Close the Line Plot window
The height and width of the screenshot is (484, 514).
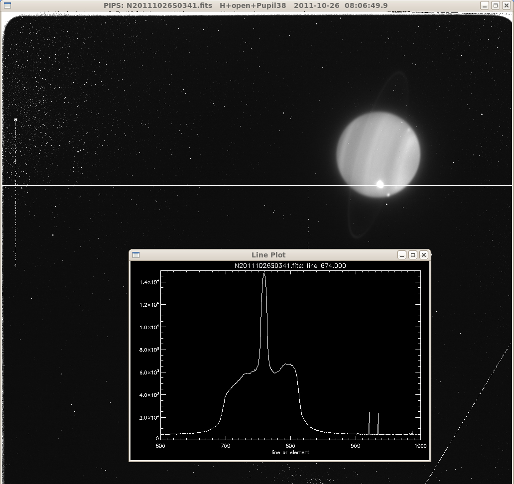(x=423, y=255)
